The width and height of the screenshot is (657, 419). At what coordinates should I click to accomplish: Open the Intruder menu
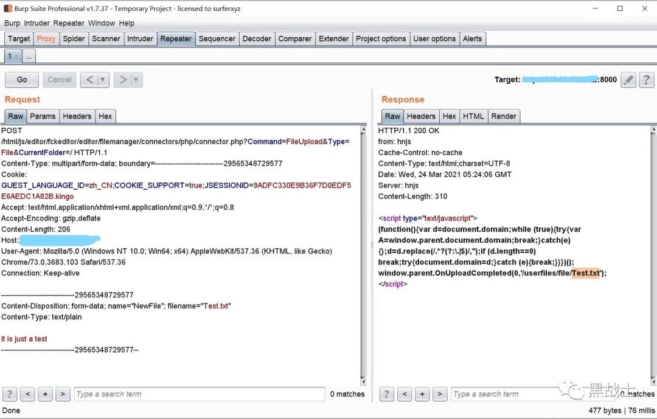37,23
